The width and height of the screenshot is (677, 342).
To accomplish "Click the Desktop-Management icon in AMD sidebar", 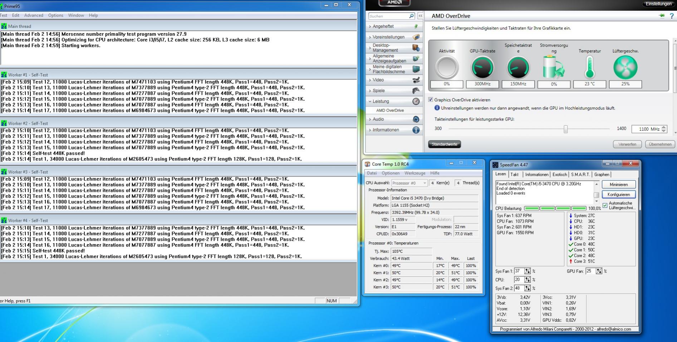I will point(416,48).
